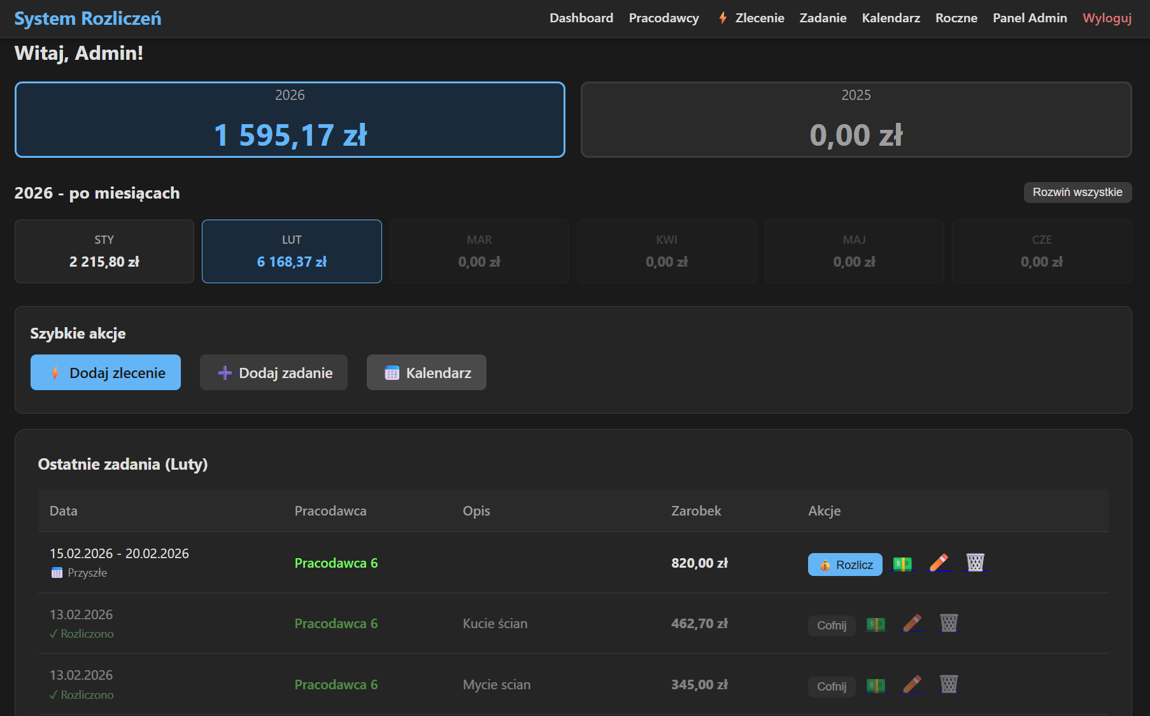Click the pencil edit icon for 15.02.2026 task
The width and height of the screenshot is (1150, 716).
(x=939, y=563)
